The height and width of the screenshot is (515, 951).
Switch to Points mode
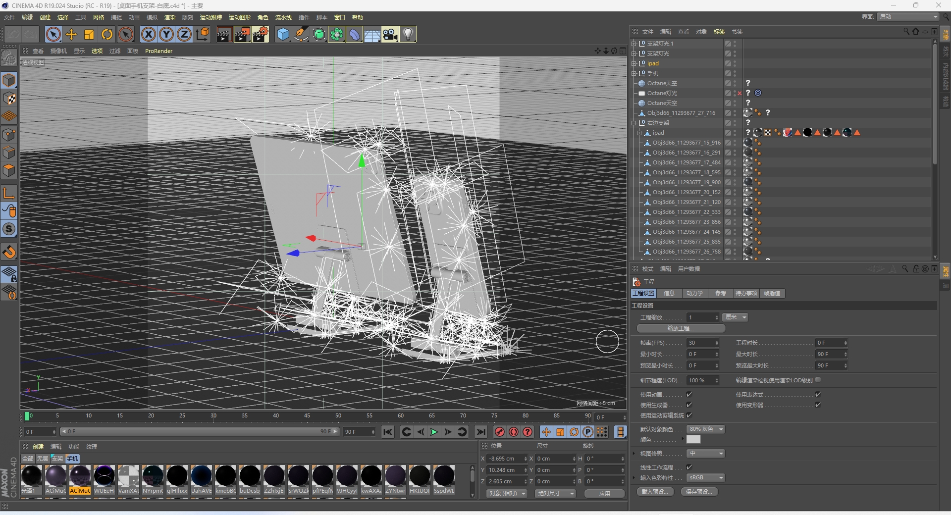pos(9,135)
